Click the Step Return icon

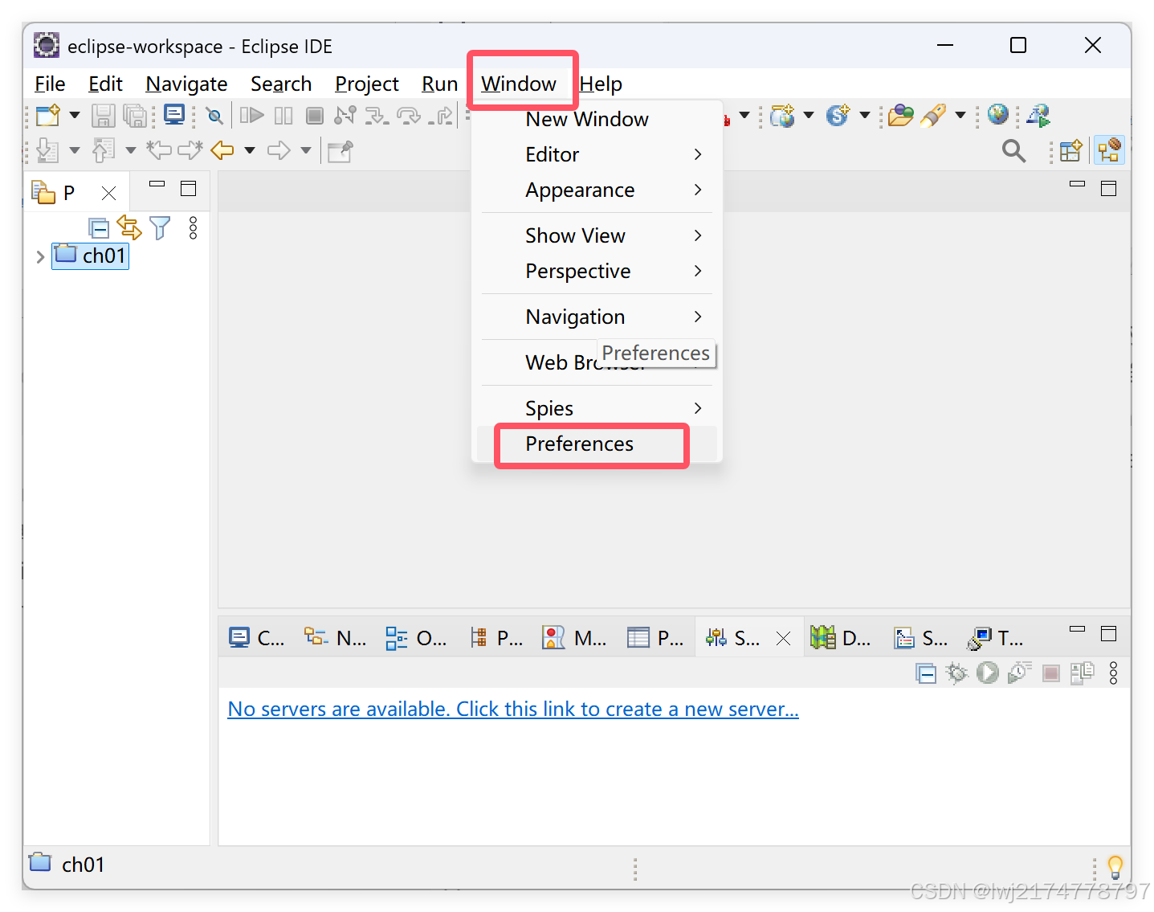tap(441, 116)
